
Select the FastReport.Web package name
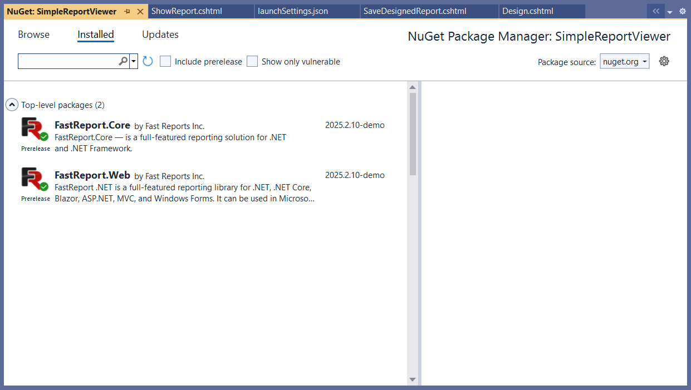click(92, 175)
